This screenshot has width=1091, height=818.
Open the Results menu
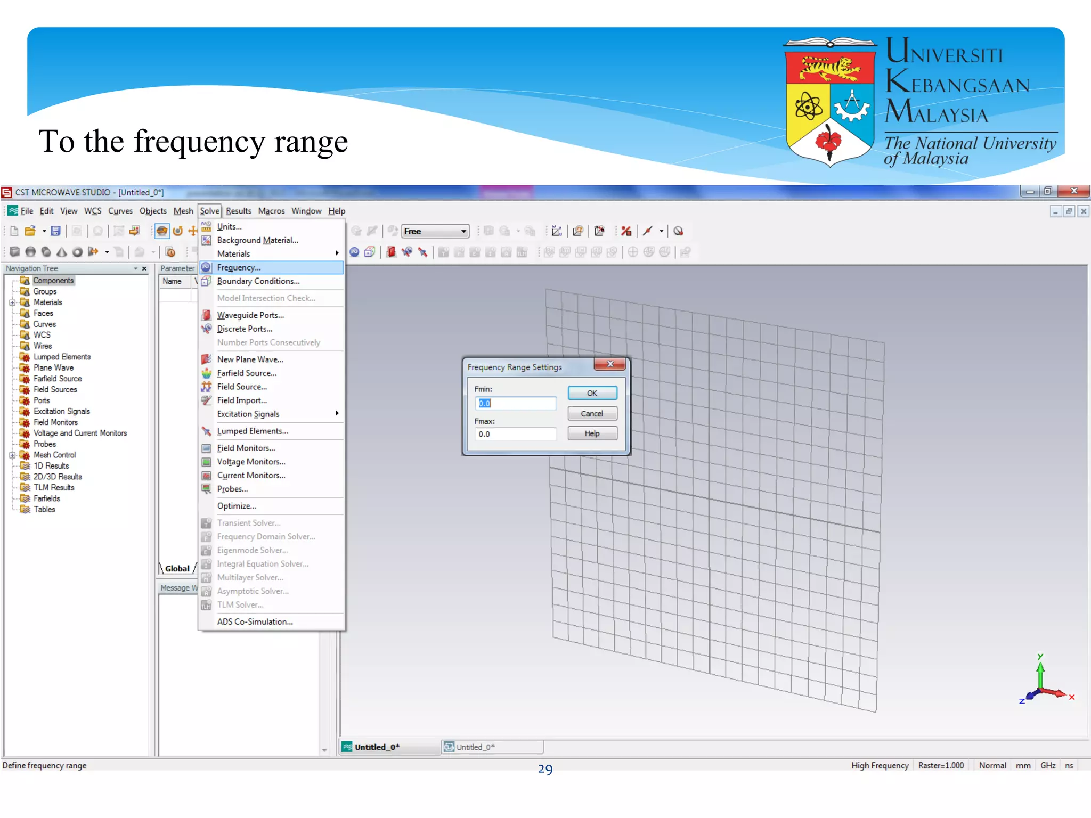(x=238, y=211)
